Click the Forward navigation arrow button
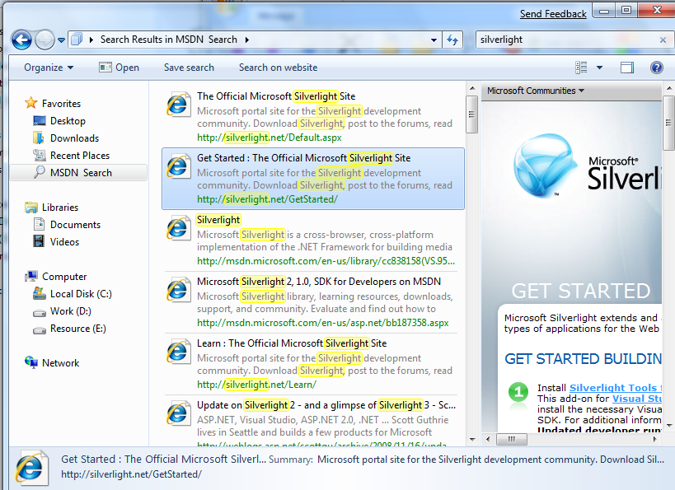675x490 pixels. click(x=45, y=40)
